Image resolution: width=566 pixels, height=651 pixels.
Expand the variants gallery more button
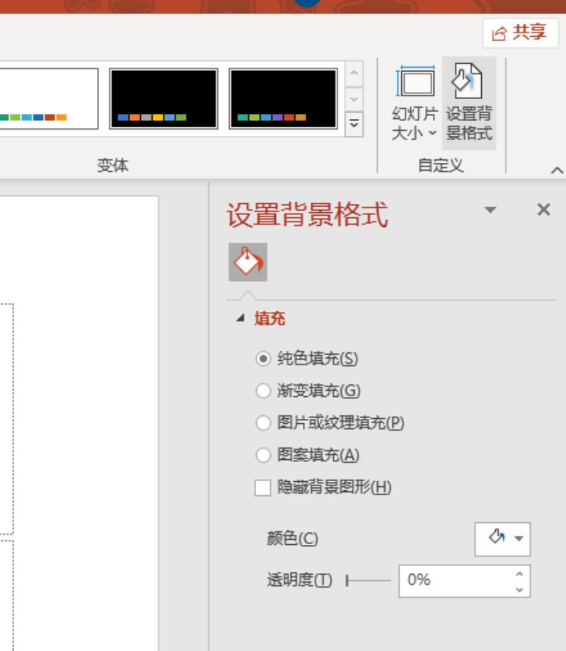pos(354,124)
